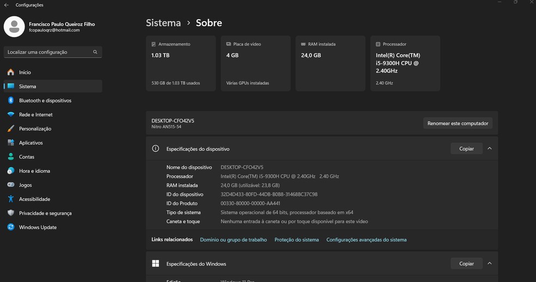536x282 pixels.
Task: Click the search magnifier icon
Action: click(x=95, y=52)
